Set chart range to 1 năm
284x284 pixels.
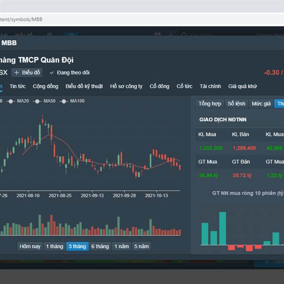click(122, 246)
